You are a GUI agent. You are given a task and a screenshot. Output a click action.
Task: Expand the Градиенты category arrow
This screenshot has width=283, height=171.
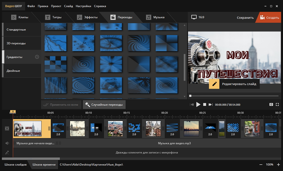37,57
